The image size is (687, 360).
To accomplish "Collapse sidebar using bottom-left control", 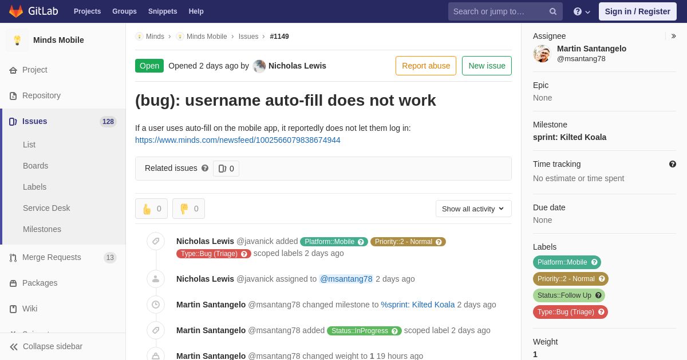I will [x=46, y=346].
